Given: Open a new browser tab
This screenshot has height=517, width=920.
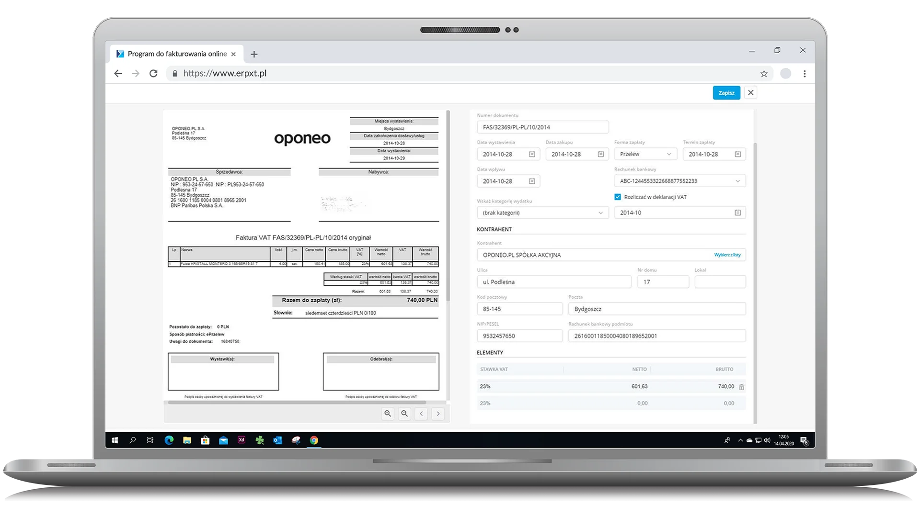Looking at the screenshot, I should pyautogui.click(x=254, y=55).
